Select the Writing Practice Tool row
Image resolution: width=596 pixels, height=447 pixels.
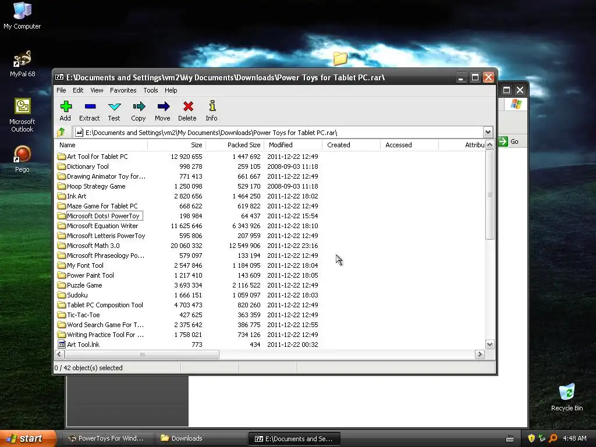pos(270,334)
